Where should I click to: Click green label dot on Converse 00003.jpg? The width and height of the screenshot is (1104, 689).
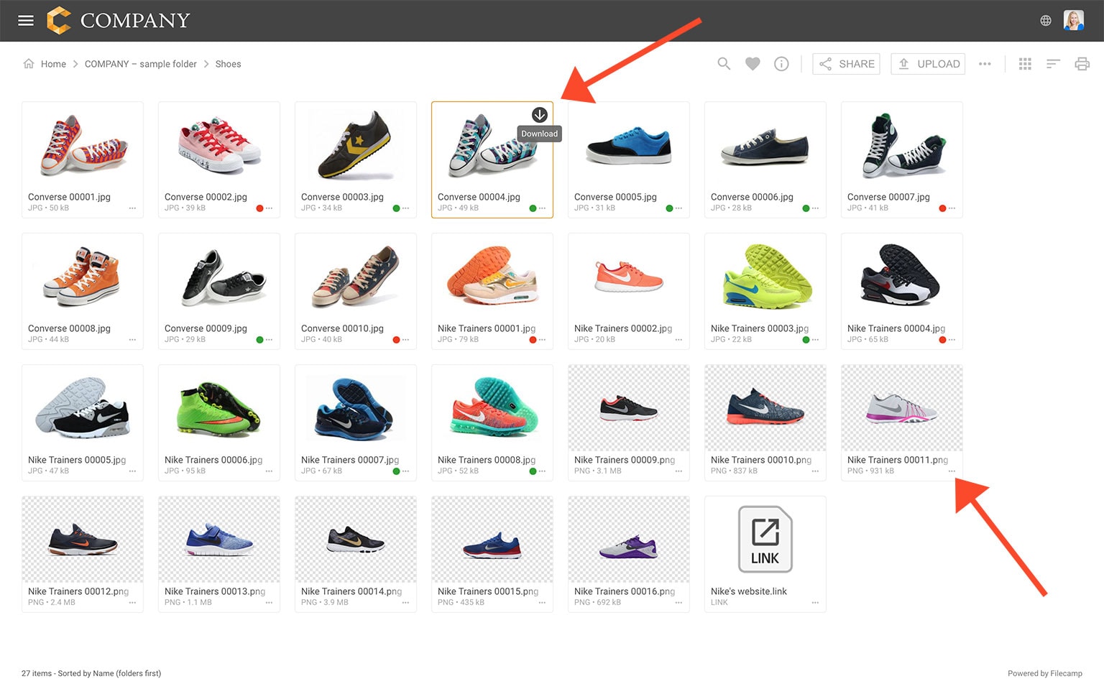(396, 208)
